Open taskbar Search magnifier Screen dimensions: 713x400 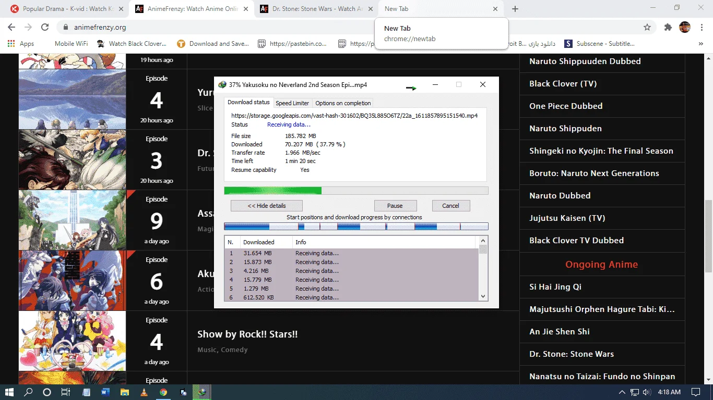tap(29, 392)
